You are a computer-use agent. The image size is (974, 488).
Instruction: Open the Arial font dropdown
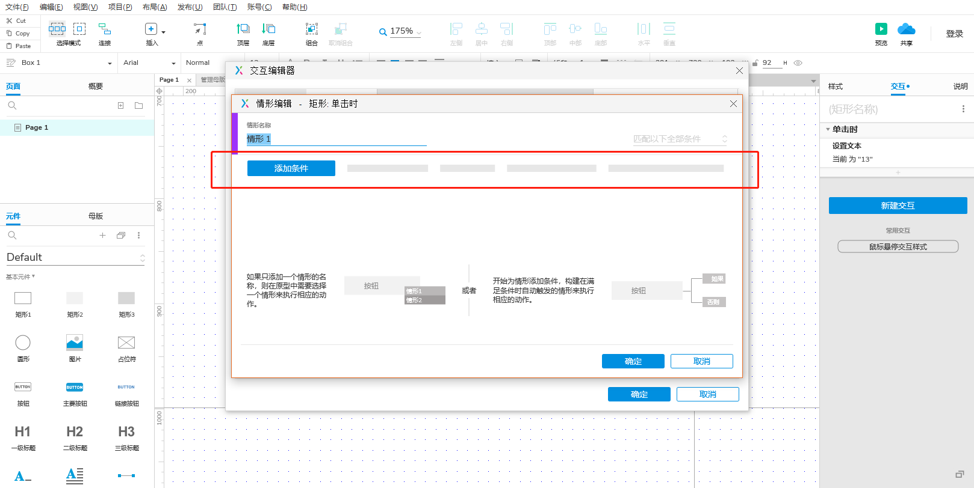173,63
